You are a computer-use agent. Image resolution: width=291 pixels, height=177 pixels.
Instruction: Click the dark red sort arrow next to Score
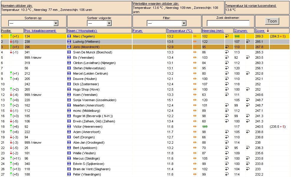point(268,30)
